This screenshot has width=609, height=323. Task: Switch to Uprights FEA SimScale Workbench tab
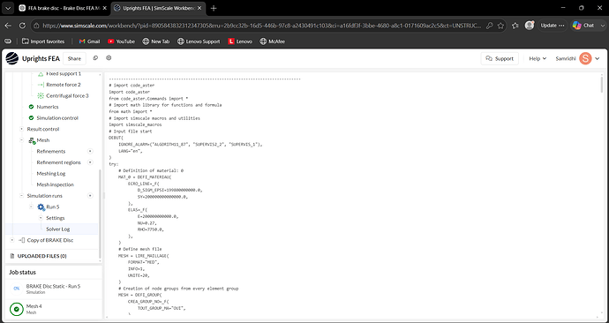(x=159, y=8)
